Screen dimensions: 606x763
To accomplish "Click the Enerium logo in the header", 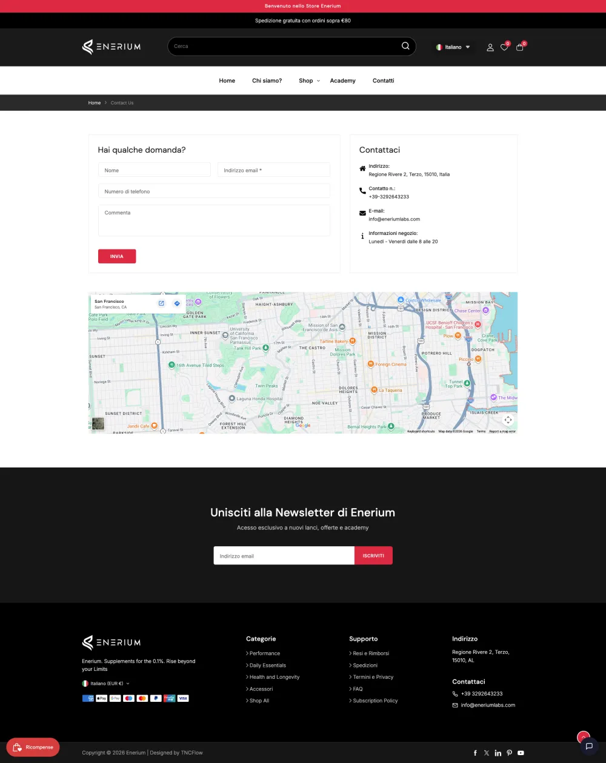I will [x=112, y=47].
